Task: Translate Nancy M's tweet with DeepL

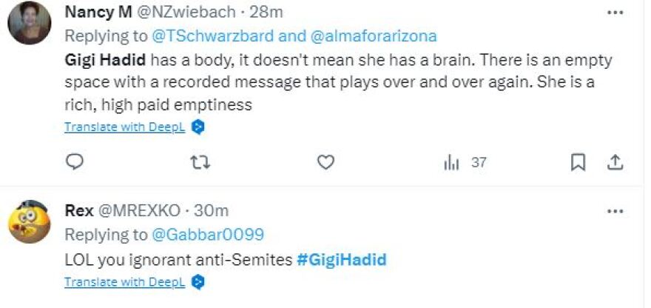Action: point(126,127)
